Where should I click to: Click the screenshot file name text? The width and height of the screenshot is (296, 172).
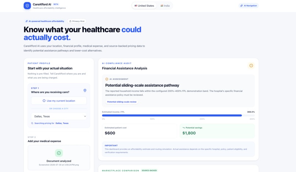click(x=59, y=165)
